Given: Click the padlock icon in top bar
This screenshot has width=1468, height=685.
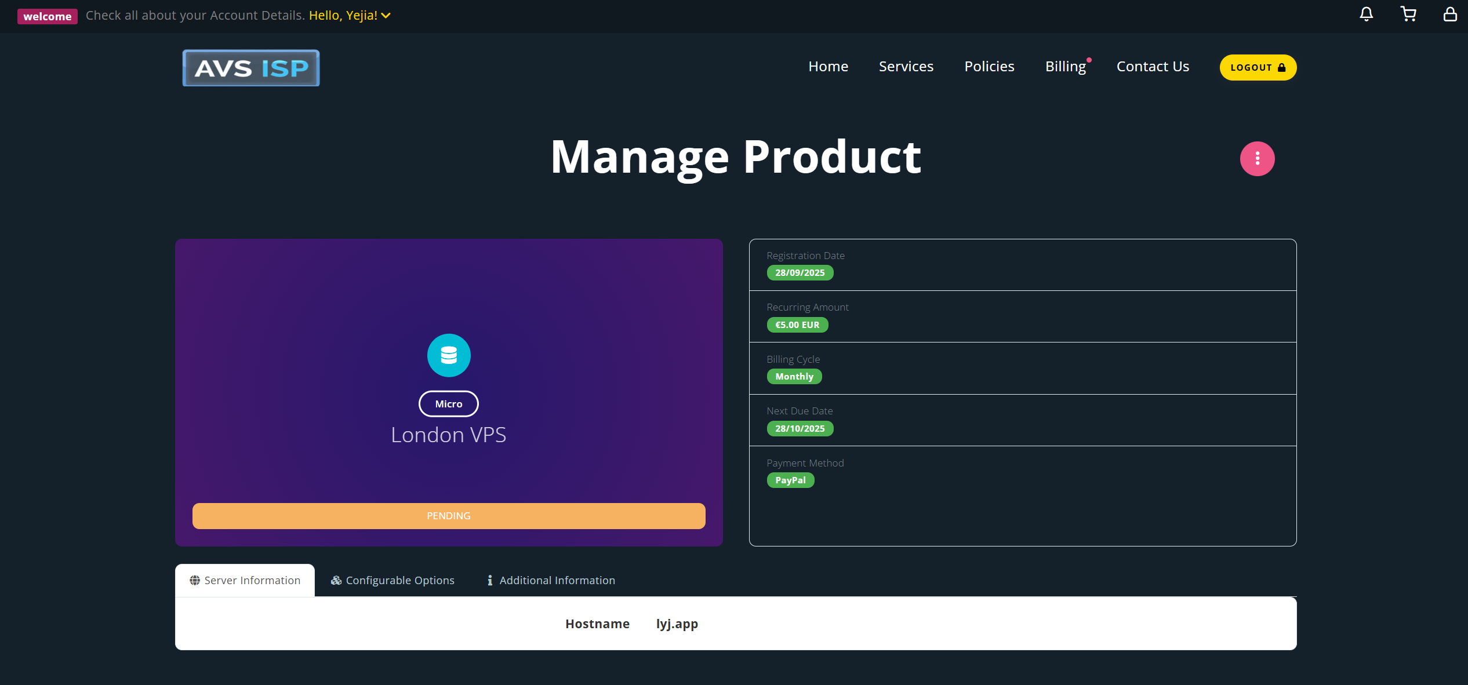Looking at the screenshot, I should pos(1450,14).
